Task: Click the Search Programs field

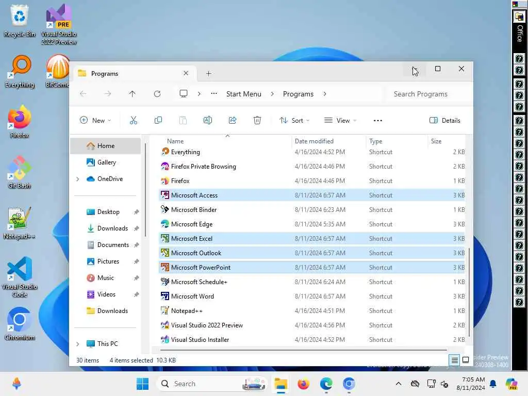Action: pos(428,94)
